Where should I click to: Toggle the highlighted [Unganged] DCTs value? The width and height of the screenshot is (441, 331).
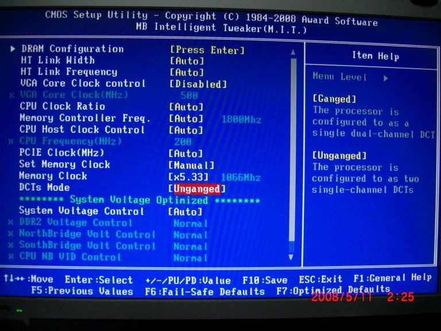click(197, 189)
